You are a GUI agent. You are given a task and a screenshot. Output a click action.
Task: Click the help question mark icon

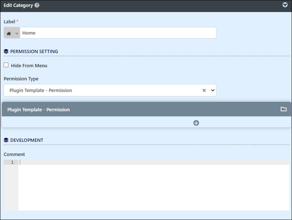pos(37,5)
